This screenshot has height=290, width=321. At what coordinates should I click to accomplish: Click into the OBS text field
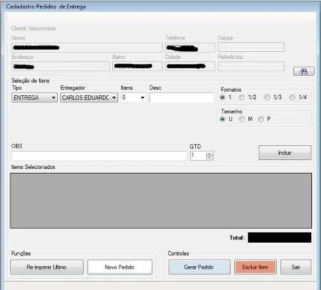click(100, 156)
